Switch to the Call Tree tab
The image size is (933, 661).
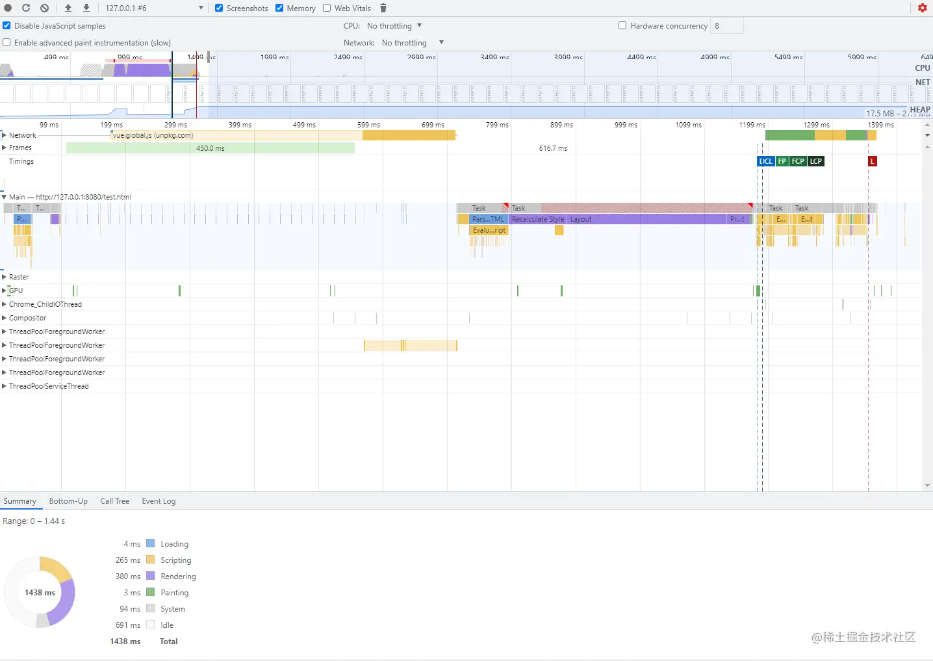tap(115, 501)
